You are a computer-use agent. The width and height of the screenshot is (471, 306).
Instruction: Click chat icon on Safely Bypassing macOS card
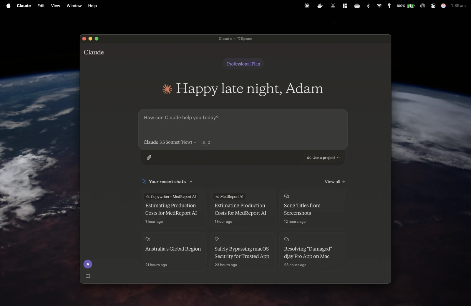[x=217, y=239]
